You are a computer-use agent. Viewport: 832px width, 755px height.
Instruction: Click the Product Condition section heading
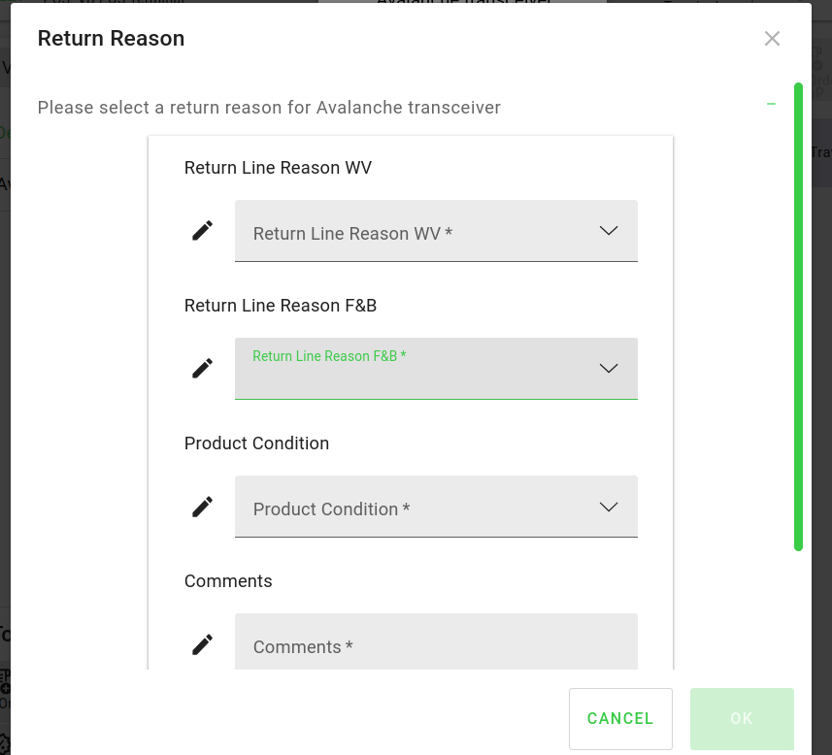tap(256, 443)
